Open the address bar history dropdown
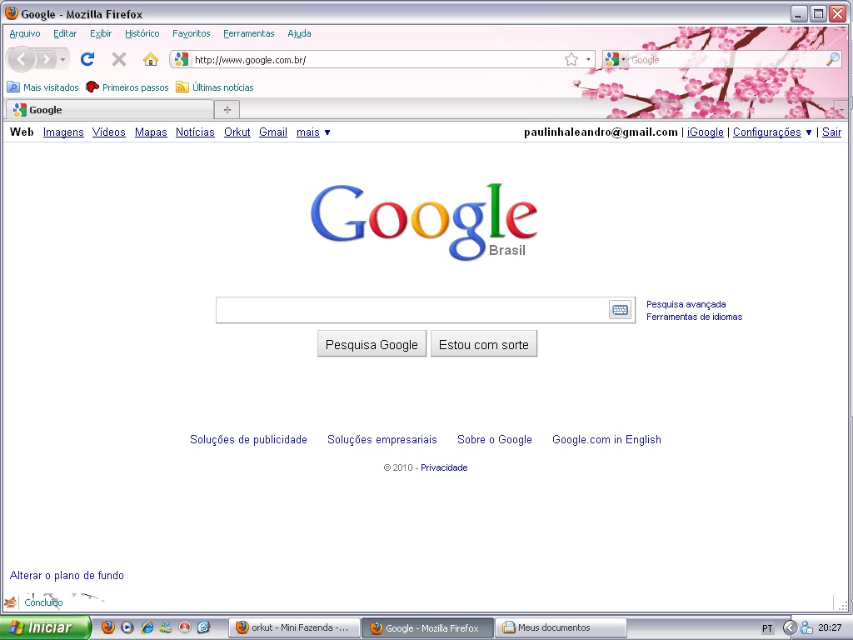Image resolution: width=853 pixels, height=640 pixels. tap(588, 59)
